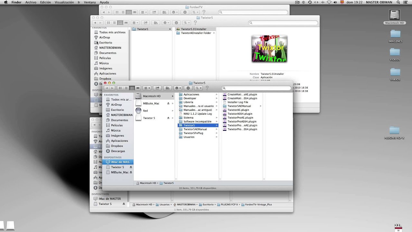The height and width of the screenshot is (232, 412).
Task: Select Software Incompatible folder
Action: (x=198, y=121)
